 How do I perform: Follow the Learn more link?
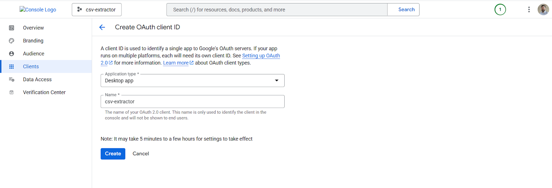(176, 63)
